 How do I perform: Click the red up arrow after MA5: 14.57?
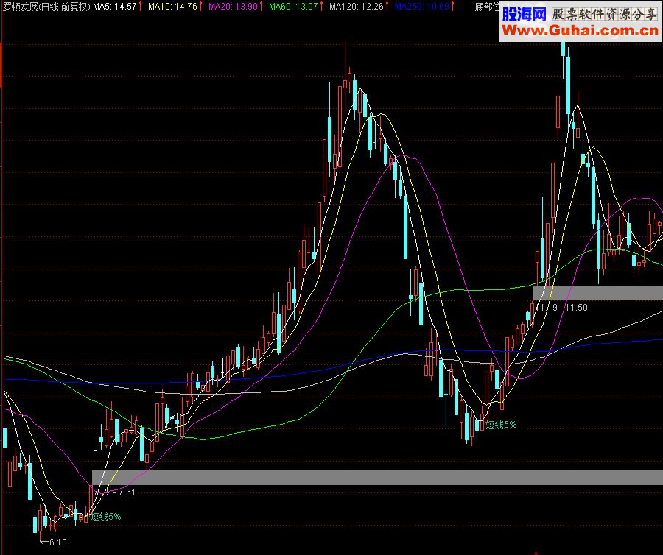point(141,7)
